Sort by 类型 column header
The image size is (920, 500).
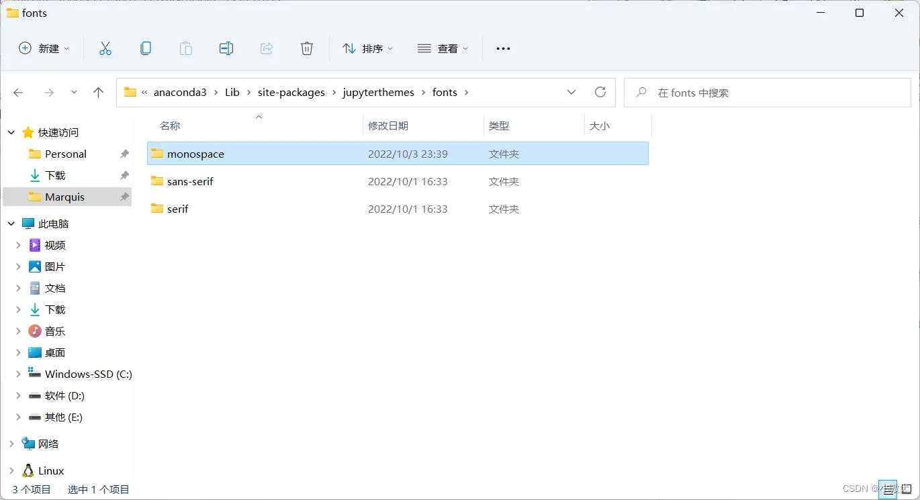click(x=499, y=126)
